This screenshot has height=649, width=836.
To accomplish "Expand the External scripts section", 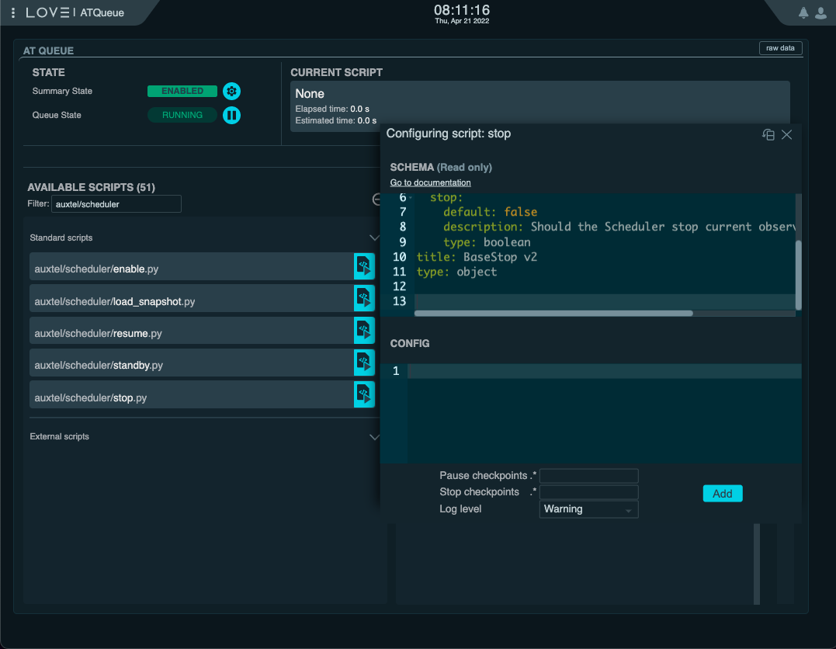I will click(x=375, y=437).
